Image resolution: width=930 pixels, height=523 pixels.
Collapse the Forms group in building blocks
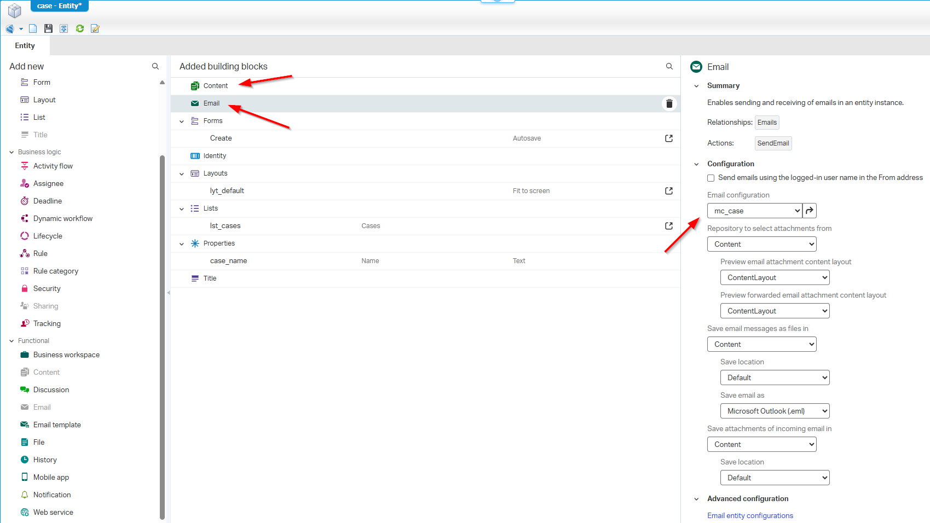pos(182,121)
